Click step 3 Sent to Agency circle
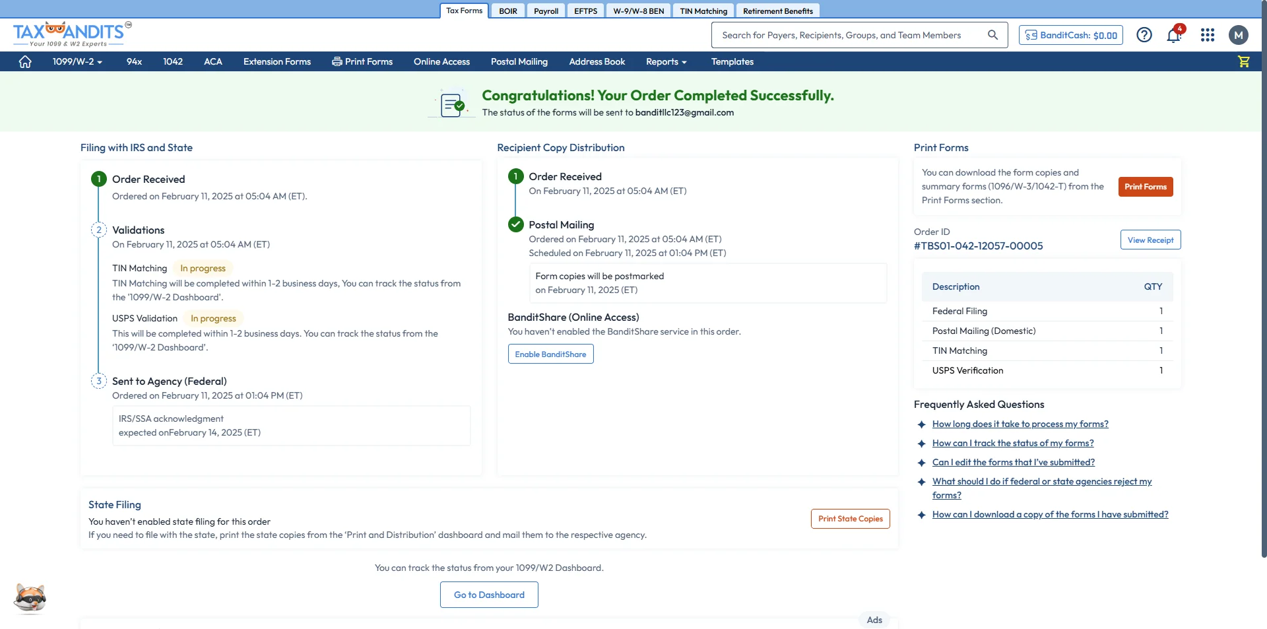The height and width of the screenshot is (629, 1267). point(99,381)
